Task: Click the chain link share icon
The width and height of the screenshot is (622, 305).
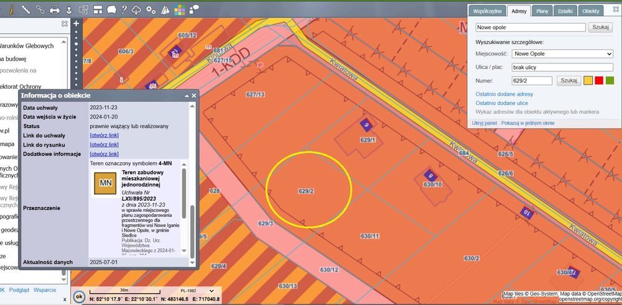Action: pos(40,9)
